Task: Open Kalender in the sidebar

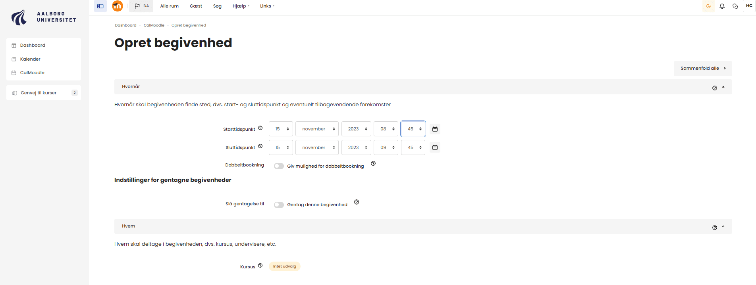Action: [x=30, y=59]
